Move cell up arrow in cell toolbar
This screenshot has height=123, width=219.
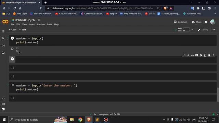pyautogui.click(x=184, y=55)
